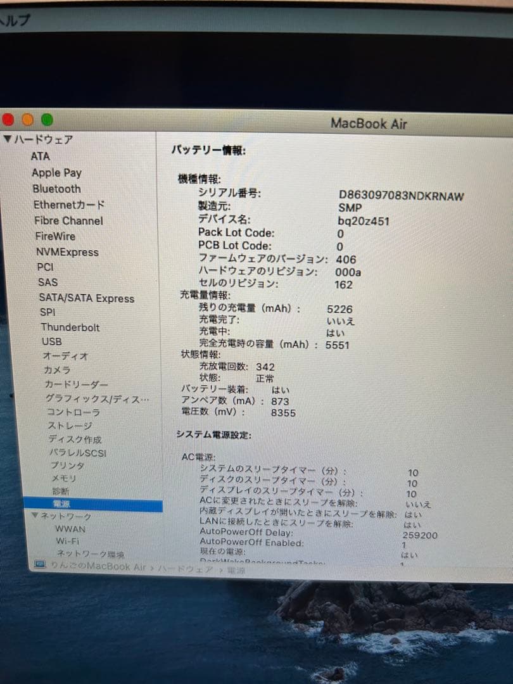The height and width of the screenshot is (684, 513).
Task: Click the システム電源設定 heading
Action: click(214, 435)
